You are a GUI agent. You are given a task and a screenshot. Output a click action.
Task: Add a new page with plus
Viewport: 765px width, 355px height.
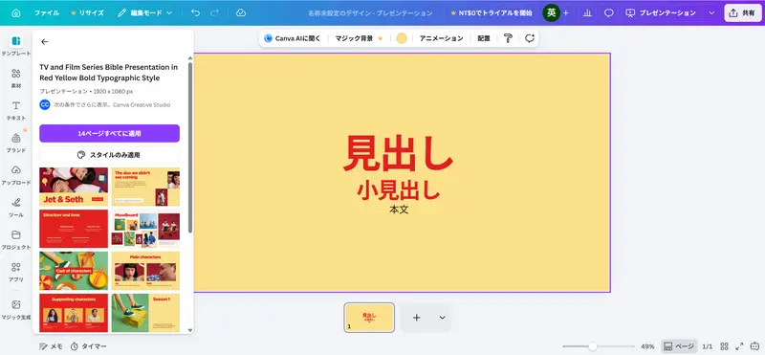click(416, 318)
